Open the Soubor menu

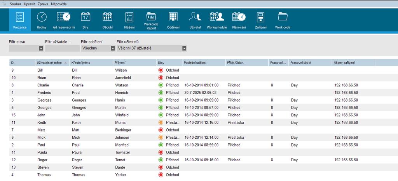click(x=16, y=4)
